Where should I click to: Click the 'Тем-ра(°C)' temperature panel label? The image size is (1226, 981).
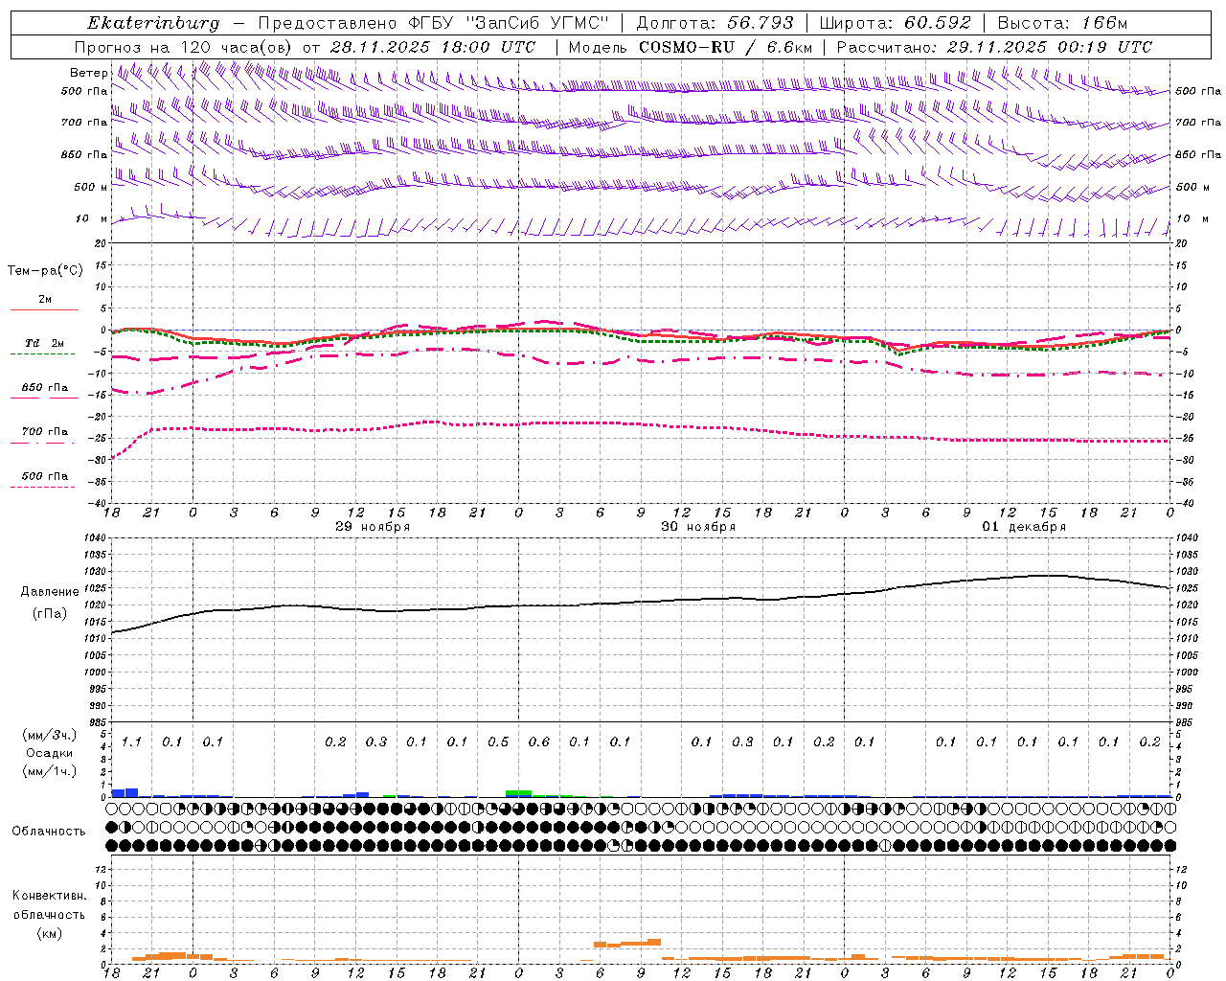pos(45,271)
